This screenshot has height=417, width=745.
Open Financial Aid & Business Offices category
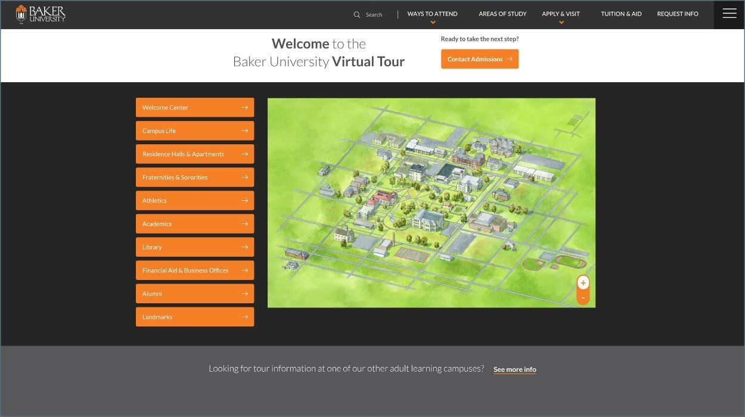[x=195, y=270]
